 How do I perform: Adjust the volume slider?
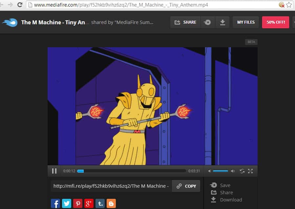221,171
